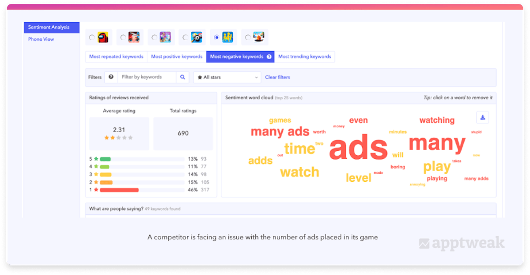The height and width of the screenshot is (275, 530).
Task: Select the radio button beside Among Us
Action: pos(91,38)
